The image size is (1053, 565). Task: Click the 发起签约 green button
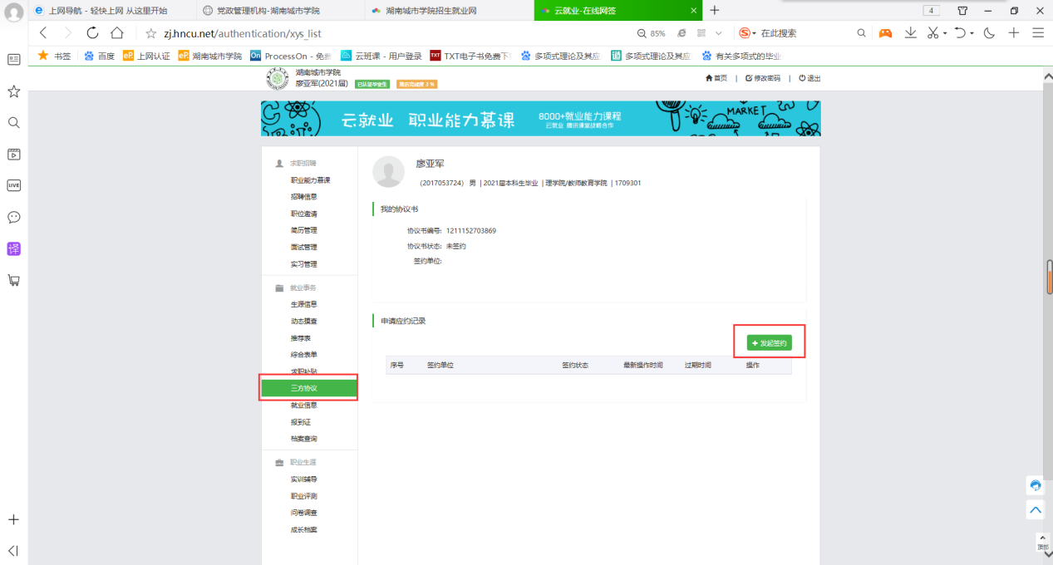click(769, 343)
